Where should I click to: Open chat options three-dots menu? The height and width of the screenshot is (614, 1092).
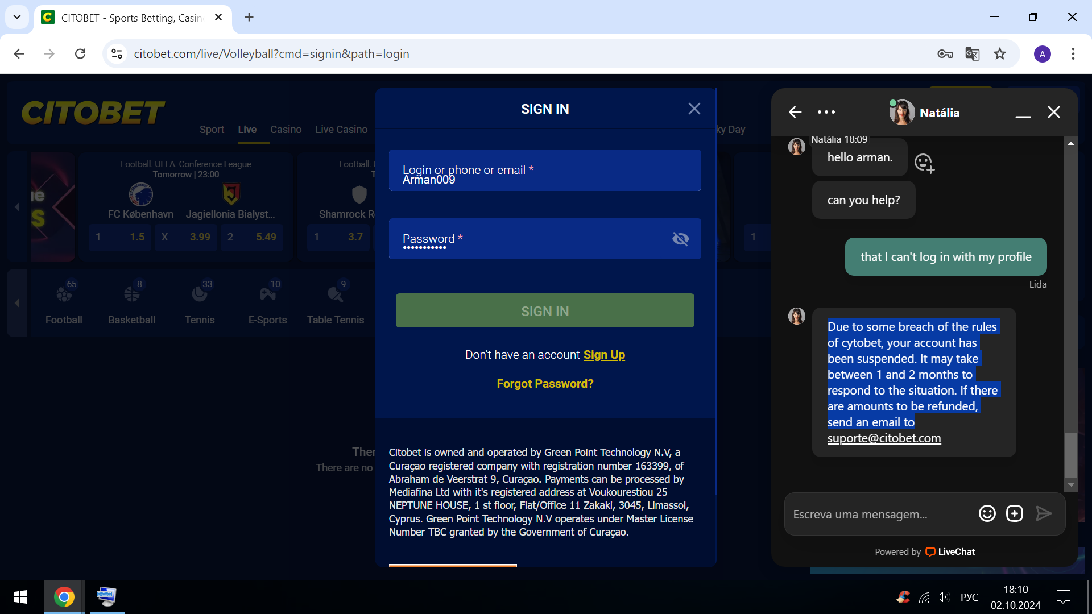(826, 113)
